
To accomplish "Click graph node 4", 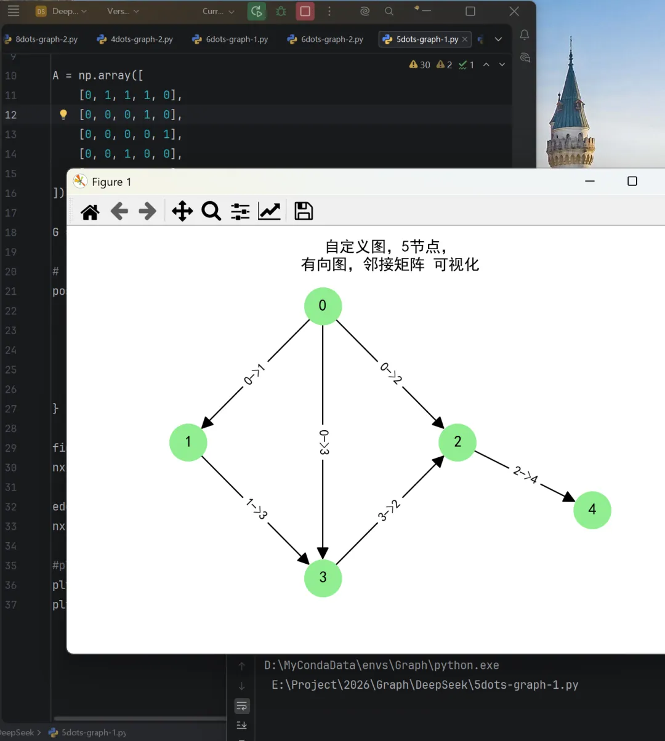I will coord(592,510).
